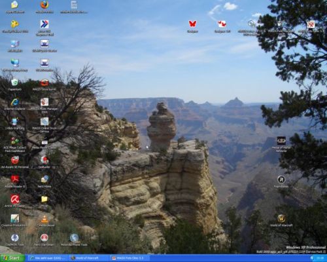
Task: Switch to MAGIX Foto Clinic 5.5 taskbar button
Action: 130,258
